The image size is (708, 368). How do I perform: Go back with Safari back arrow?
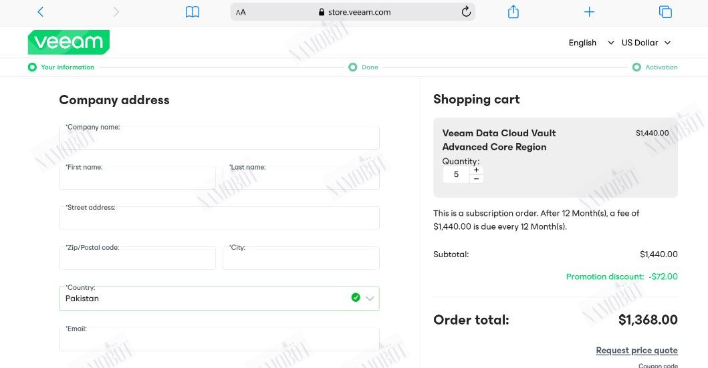click(x=40, y=12)
